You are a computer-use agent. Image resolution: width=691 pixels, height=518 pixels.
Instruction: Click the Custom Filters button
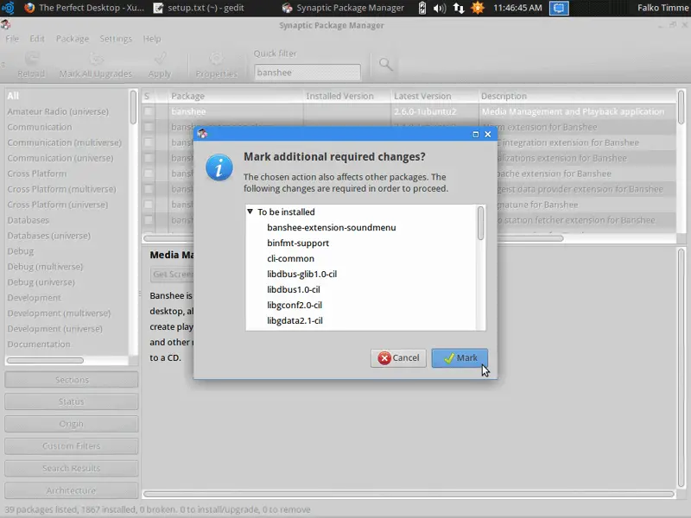pyautogui.click(x=72, y=445)
